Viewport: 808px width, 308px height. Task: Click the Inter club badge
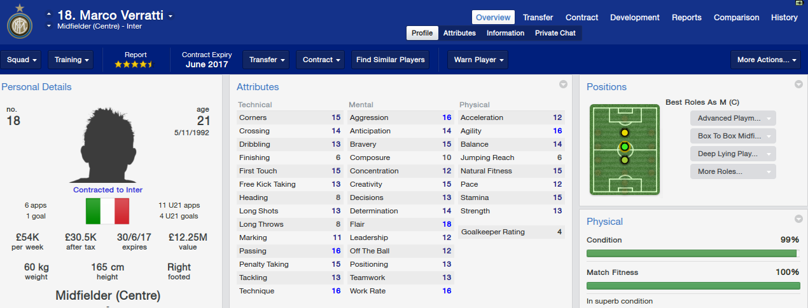(19, 23)
